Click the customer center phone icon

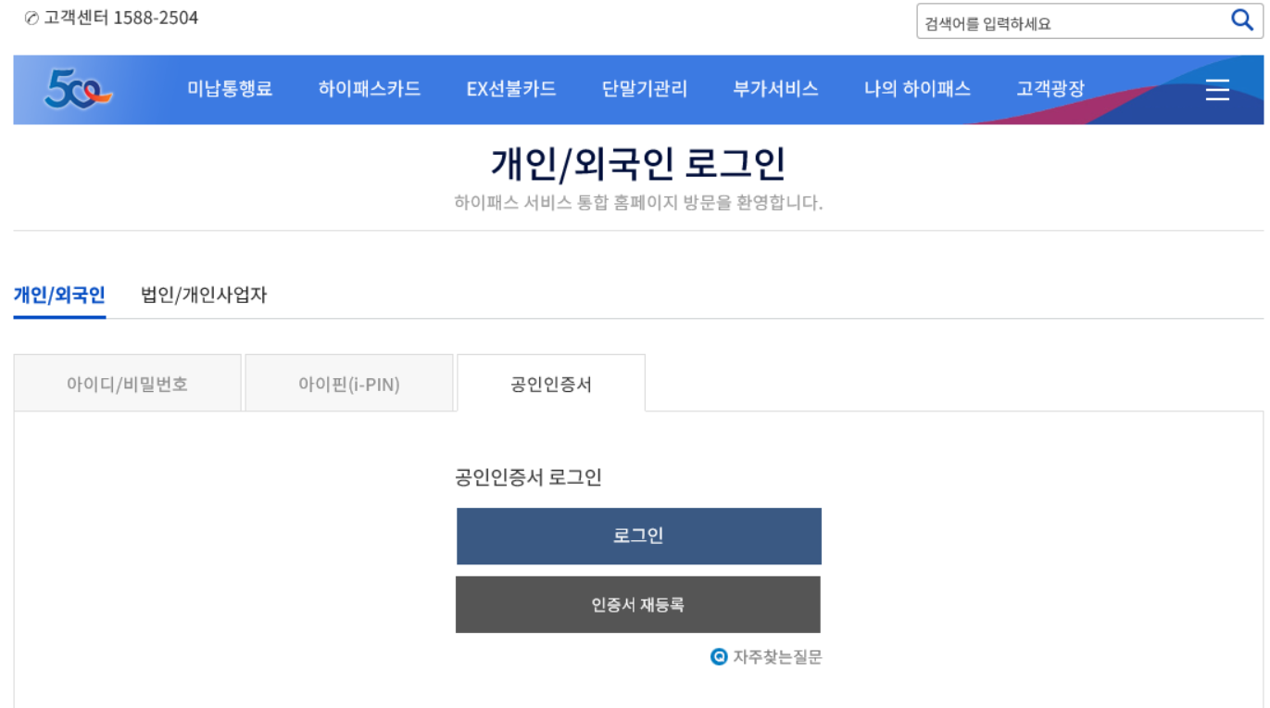[x=31, y=19]
